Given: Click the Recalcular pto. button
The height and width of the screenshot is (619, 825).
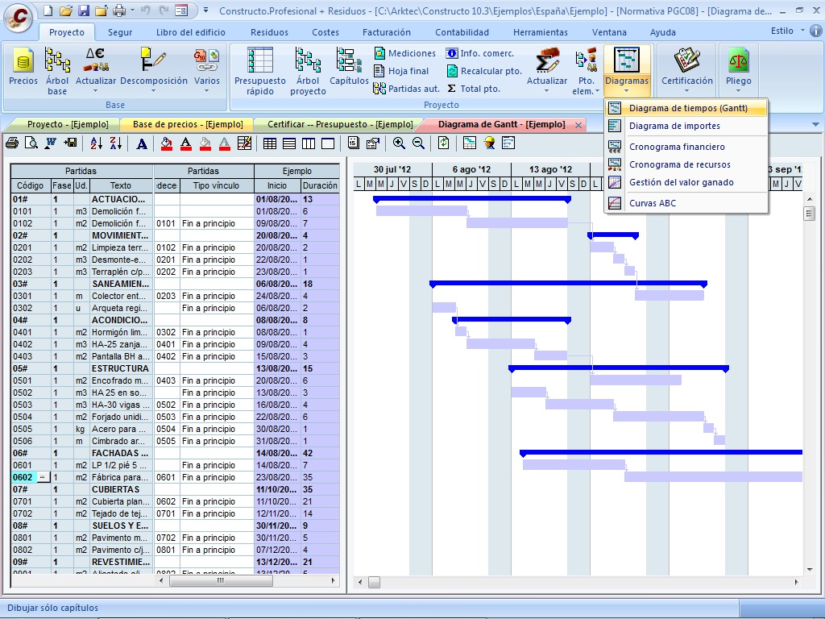Looking at the screenshot, I should (x=483, y=71).
